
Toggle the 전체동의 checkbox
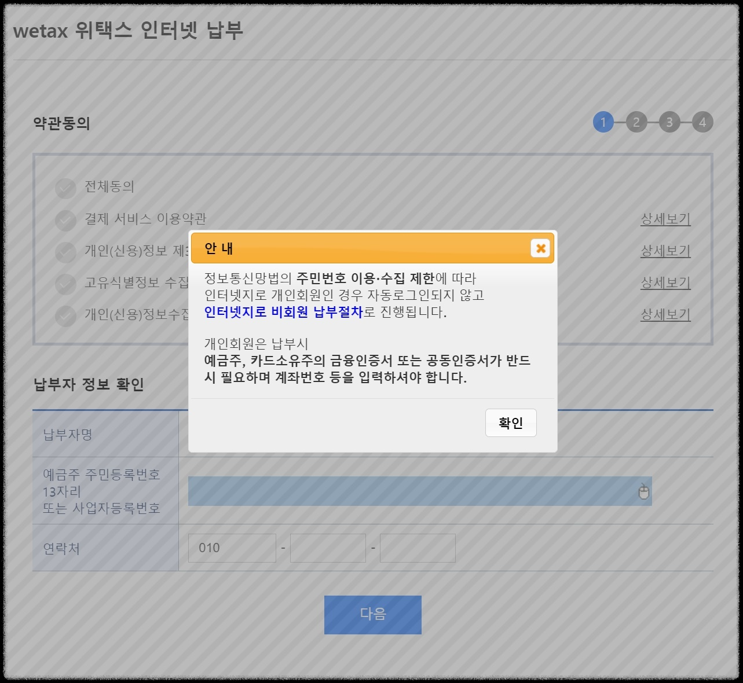[x=66, y=188]
